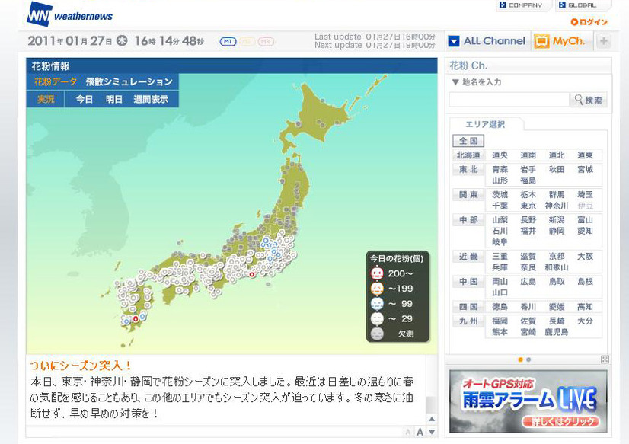Image resolution: width=629 pixels, height=444 pixels.
Task: Decrease text size with small A
Action: (408, 432)
